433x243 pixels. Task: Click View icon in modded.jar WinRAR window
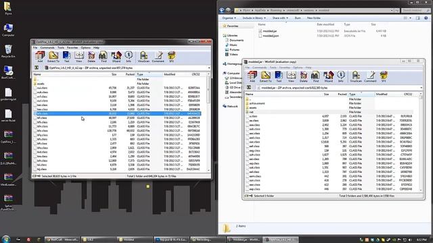291,76
